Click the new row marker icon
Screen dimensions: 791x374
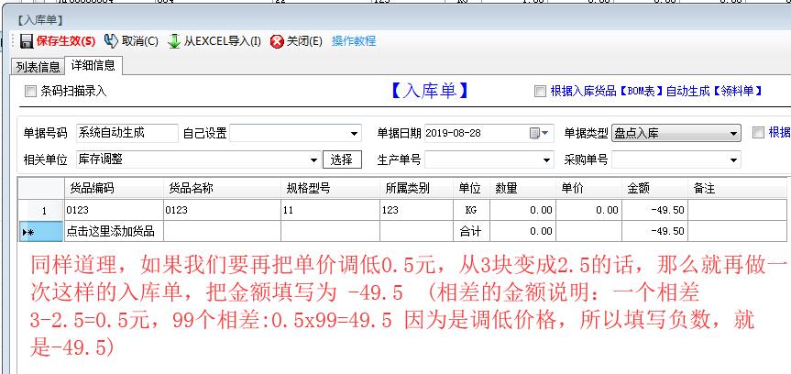point(28,232)
